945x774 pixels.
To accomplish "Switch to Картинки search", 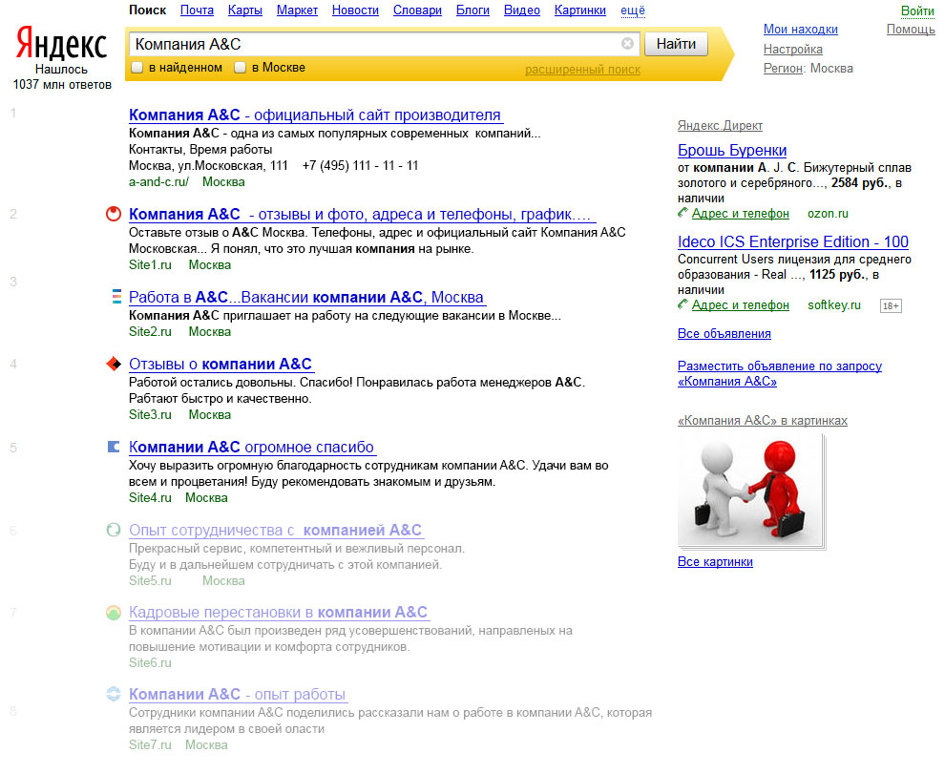I will [580, 10].
